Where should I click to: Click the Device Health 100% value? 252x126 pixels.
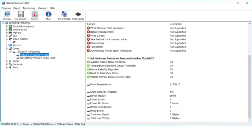(173, 96)
